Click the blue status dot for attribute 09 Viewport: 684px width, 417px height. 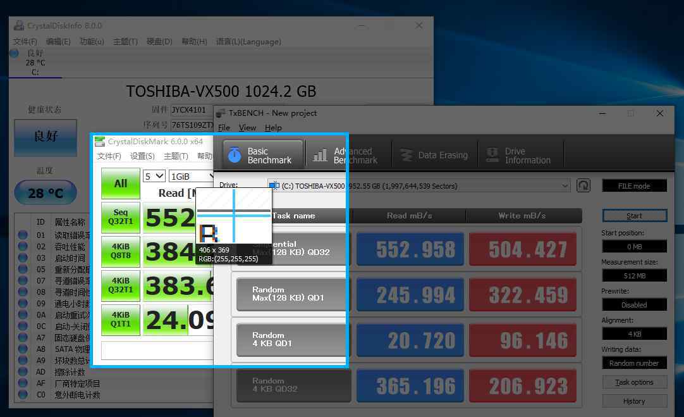click(x=23, y=303)
